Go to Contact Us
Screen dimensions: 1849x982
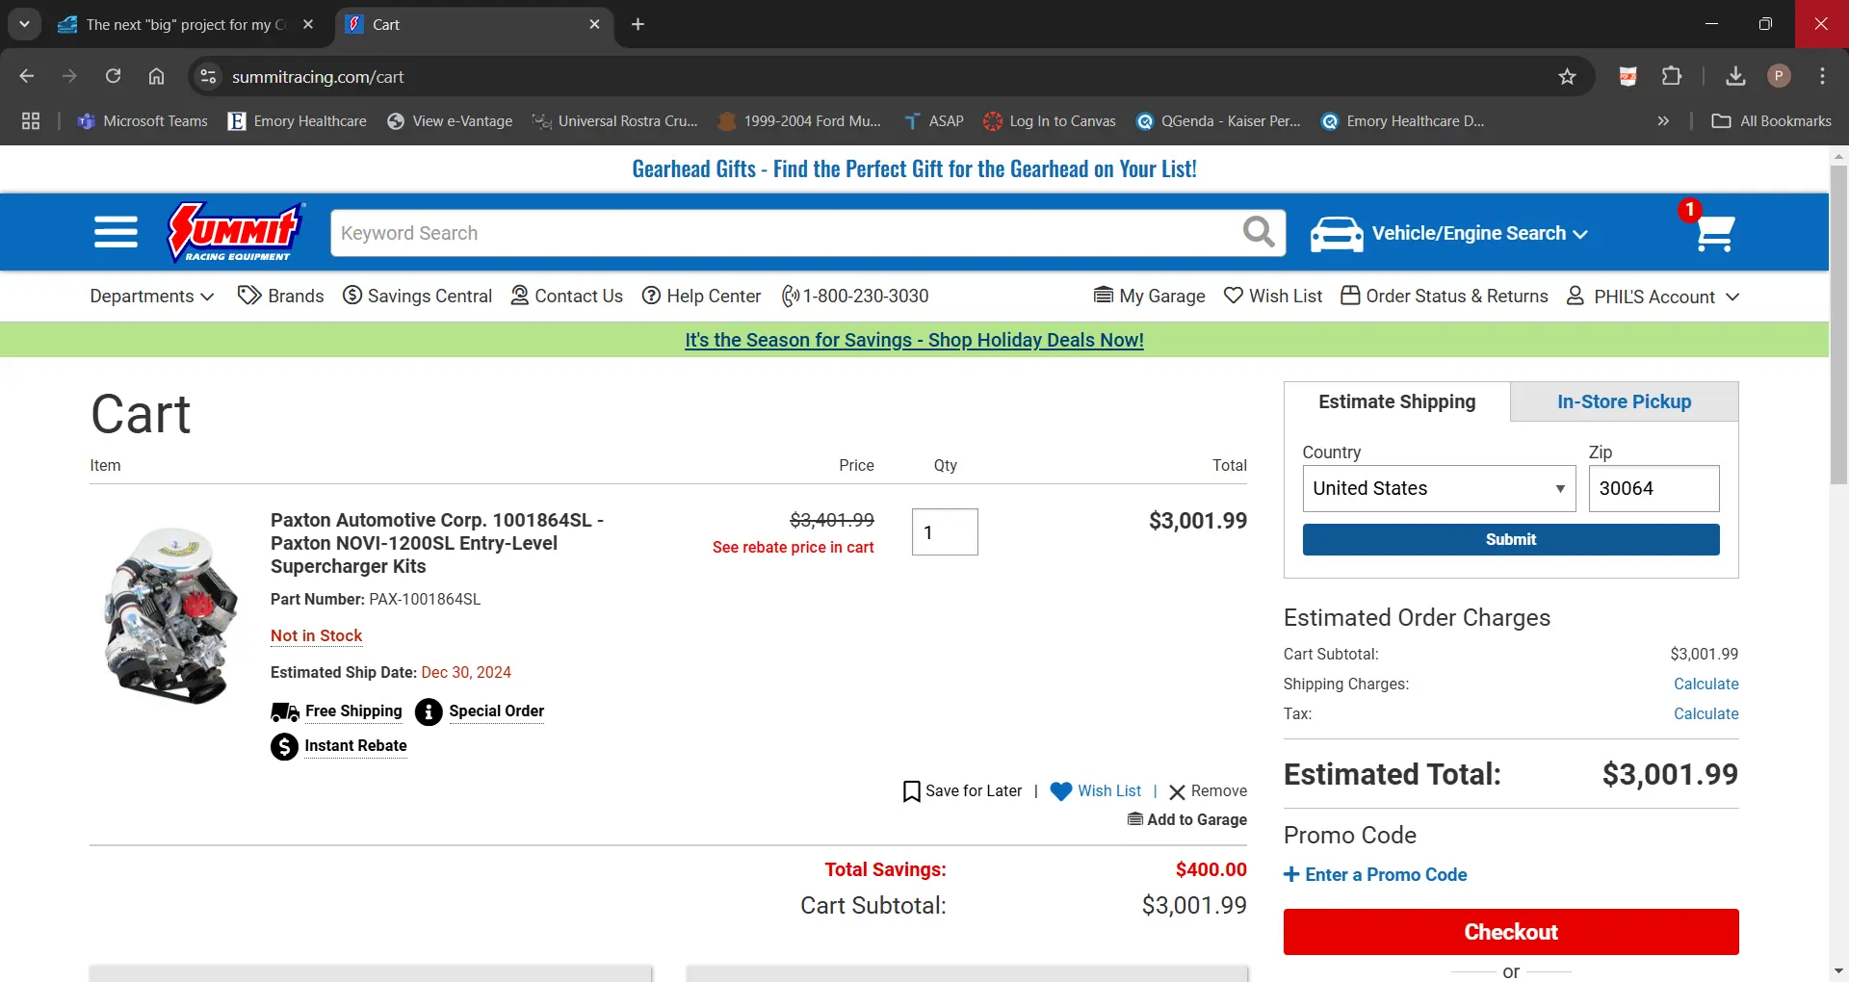click(566, 297)
